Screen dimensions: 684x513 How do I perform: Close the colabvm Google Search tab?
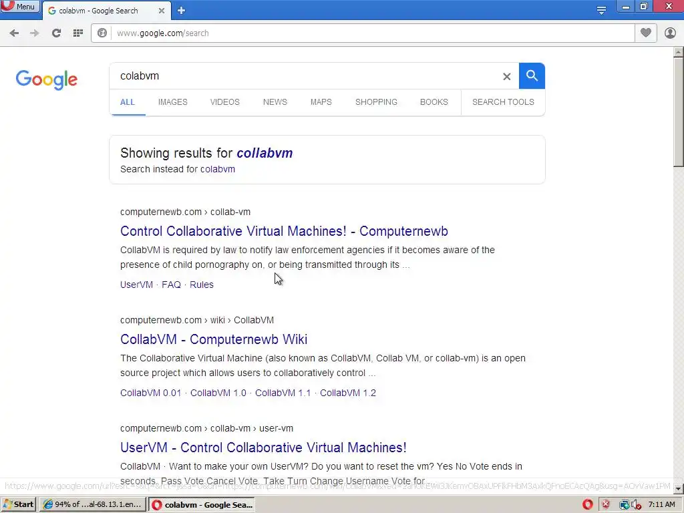coord(162,11)
